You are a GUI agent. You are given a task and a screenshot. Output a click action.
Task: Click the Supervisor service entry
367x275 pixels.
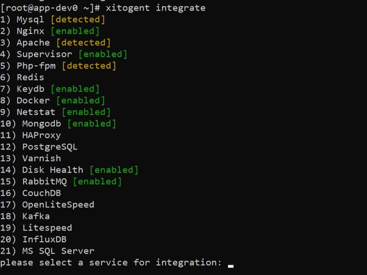point(44,54)
